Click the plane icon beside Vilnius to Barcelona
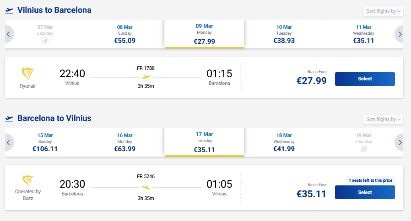The width and height of the screenshot is (411, 221). click(x=9, y=10)
